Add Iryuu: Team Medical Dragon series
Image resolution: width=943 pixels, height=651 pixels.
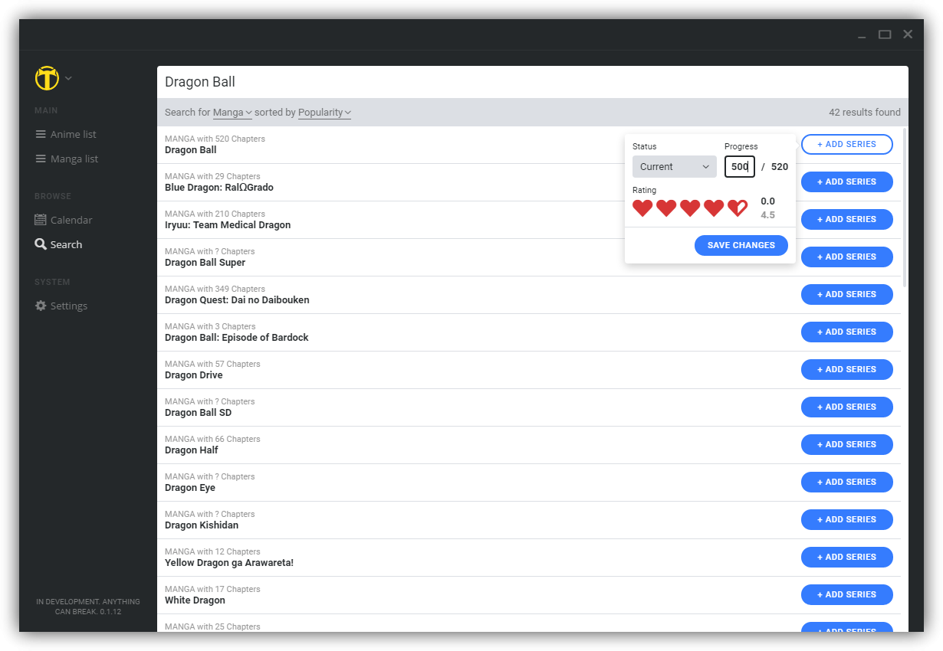[x=847, y=219]
